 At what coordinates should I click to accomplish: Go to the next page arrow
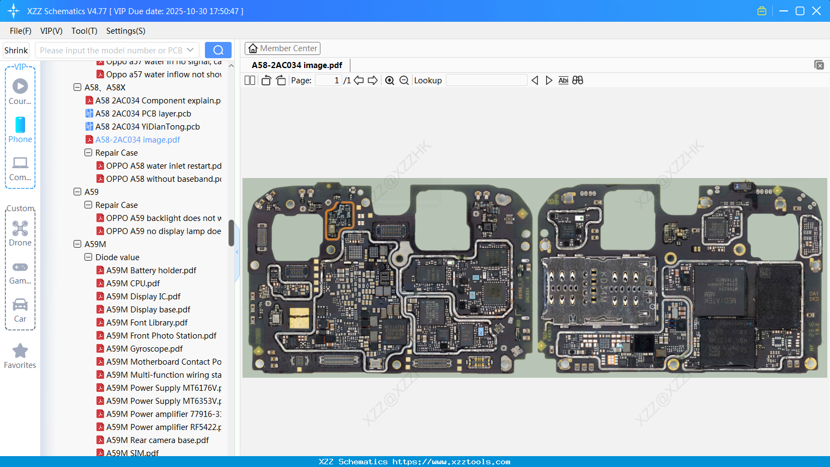click(373, 81)
